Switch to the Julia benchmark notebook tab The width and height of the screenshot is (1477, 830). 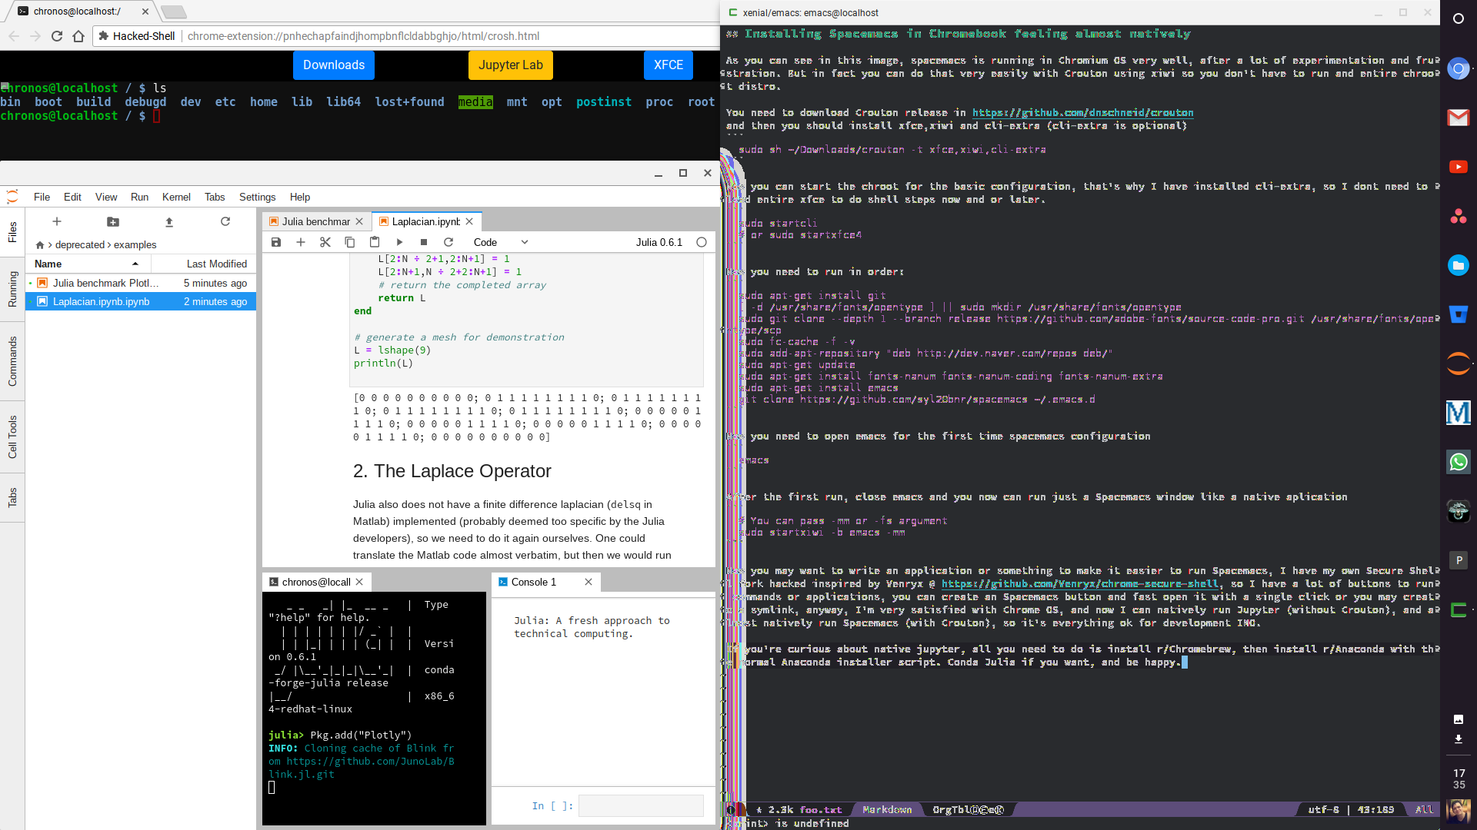(315, 221)
